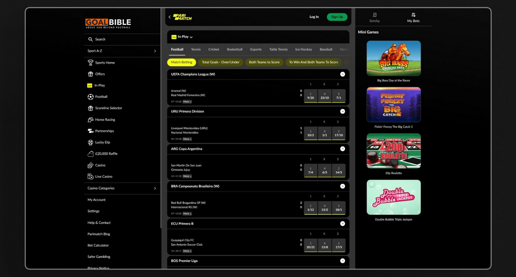
Task: Click the Betslip icon in right panel
Action: tap(374, 15)
